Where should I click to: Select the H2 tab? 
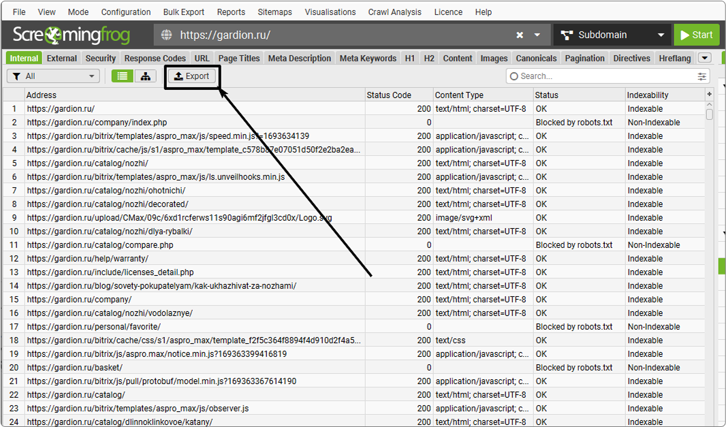[429, 59]
